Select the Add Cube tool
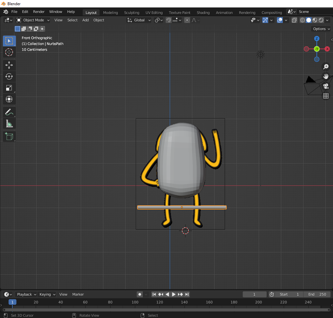The width and height of the screenshot is (333, 318). tap(9, 136)
